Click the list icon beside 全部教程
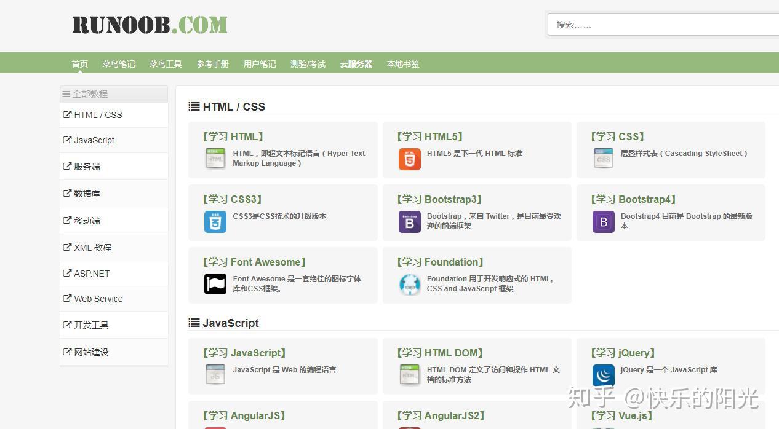Viewport: 779px width, 429px height. (66, 94)
